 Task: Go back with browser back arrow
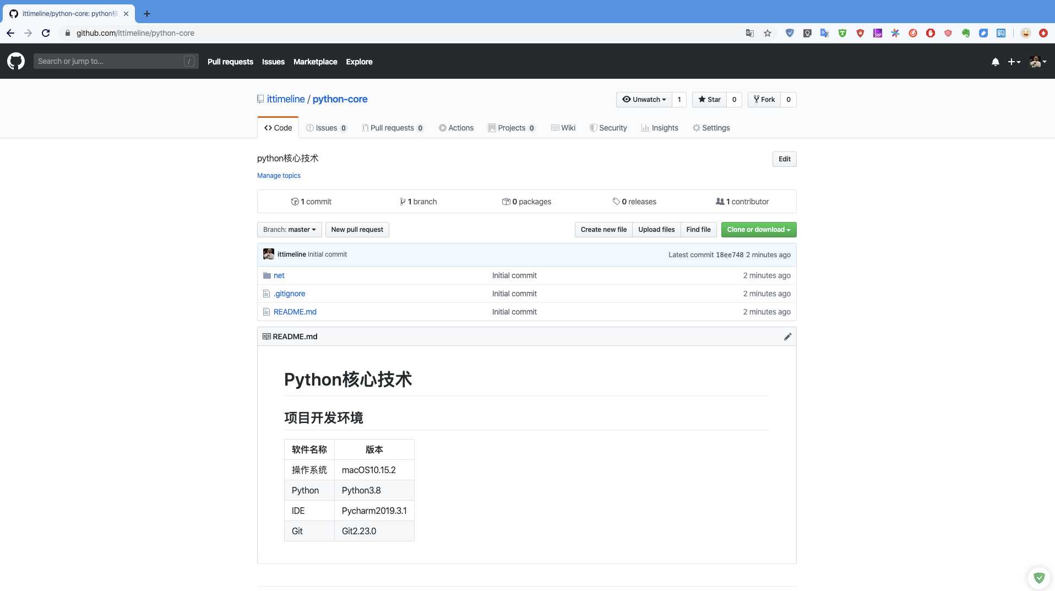point(10,33)
